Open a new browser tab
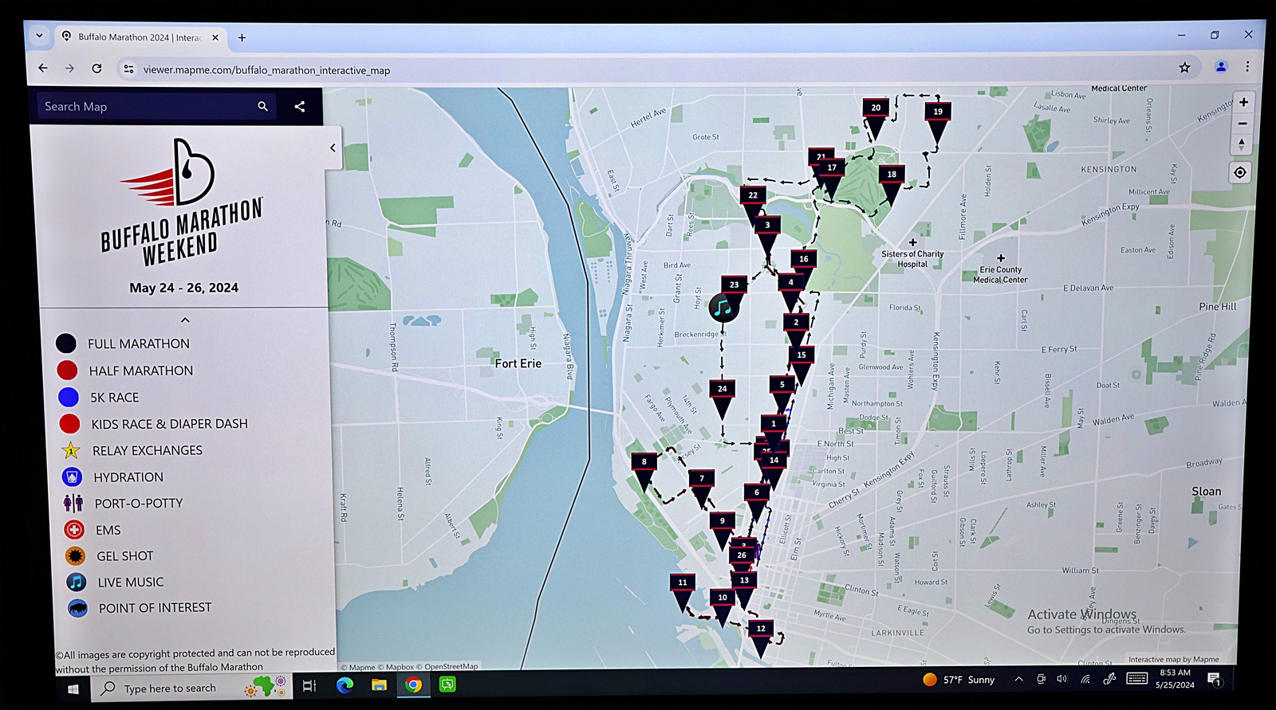1276x710 pixels. pyautogui.click(x=242, y=37)
